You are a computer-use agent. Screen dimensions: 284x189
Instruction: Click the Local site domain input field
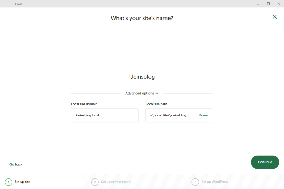[x=105, y=115]
